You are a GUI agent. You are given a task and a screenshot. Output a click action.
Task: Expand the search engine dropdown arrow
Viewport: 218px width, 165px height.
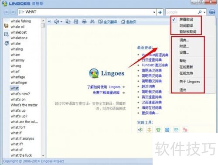point(204,12)
